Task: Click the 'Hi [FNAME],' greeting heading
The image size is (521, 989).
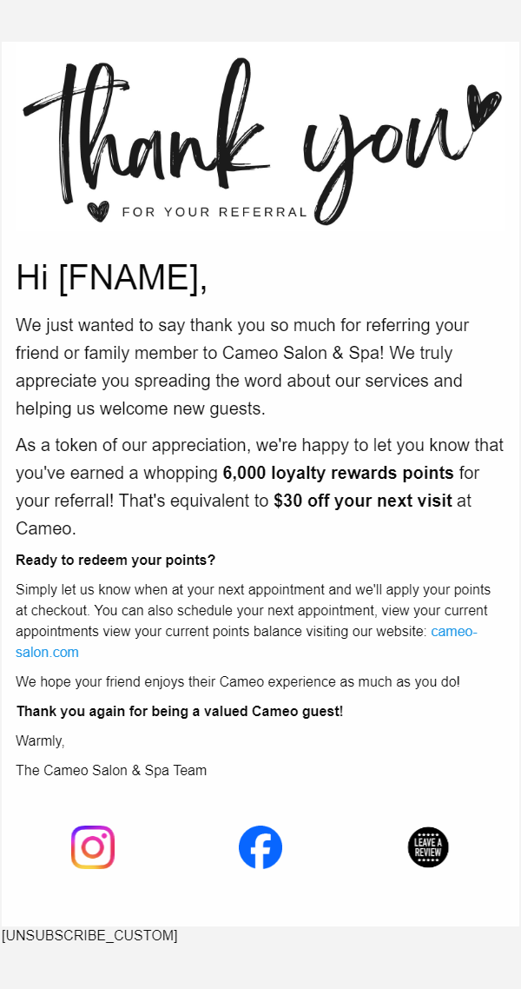Action: pyautogui.click(x=111, y=277)
